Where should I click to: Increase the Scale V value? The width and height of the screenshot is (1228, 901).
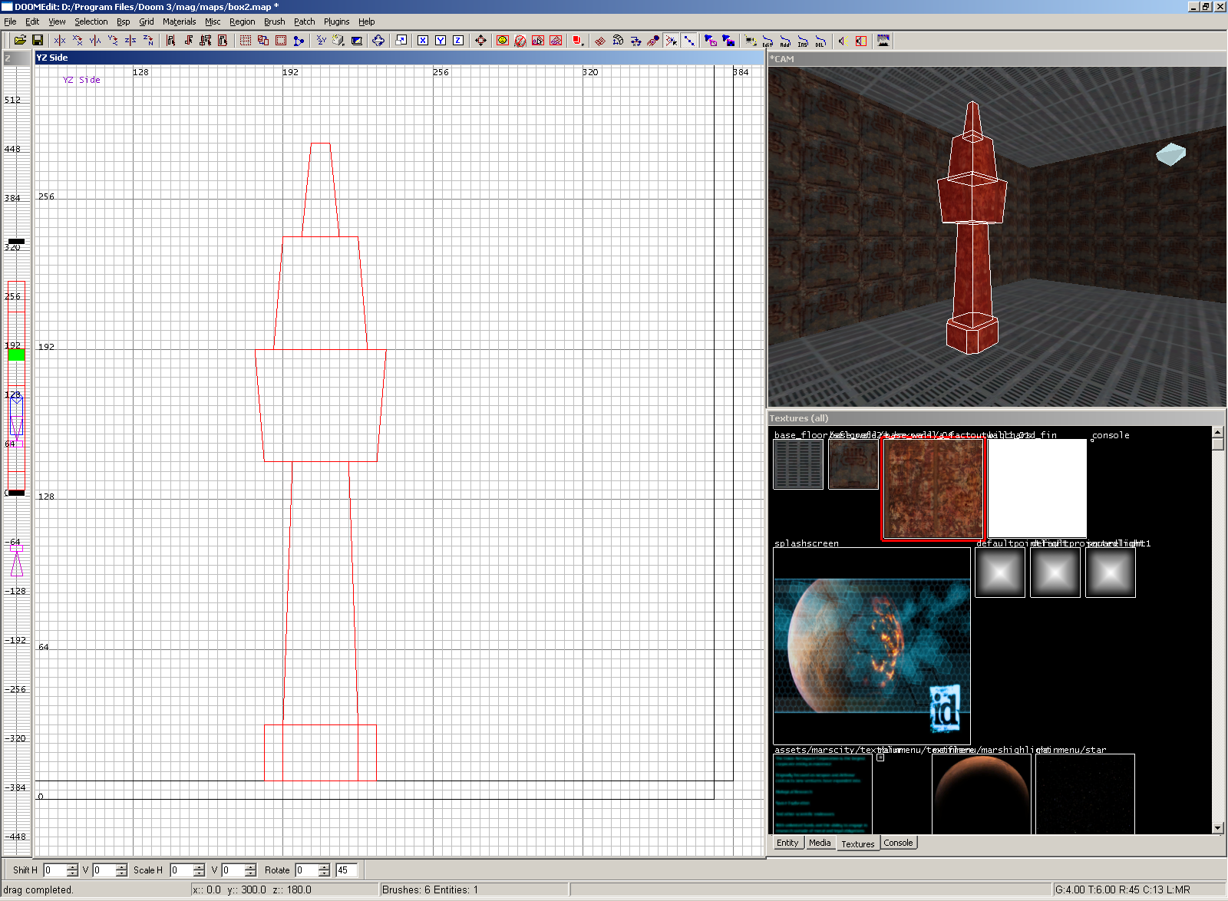point(250,867)
